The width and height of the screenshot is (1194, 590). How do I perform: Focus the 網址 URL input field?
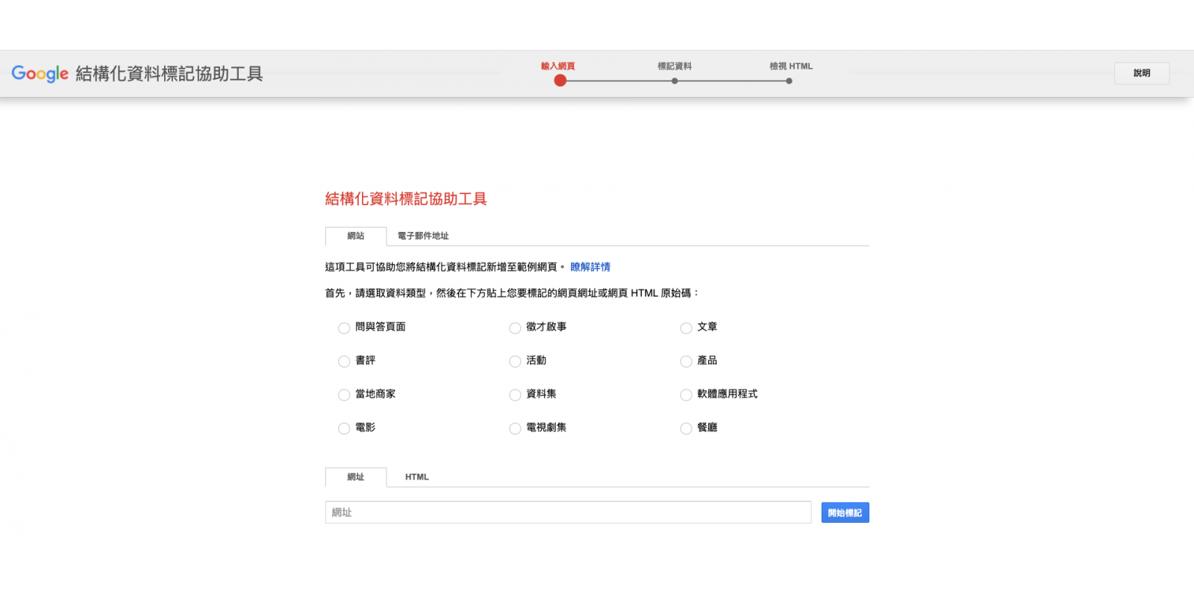point(568,512)
